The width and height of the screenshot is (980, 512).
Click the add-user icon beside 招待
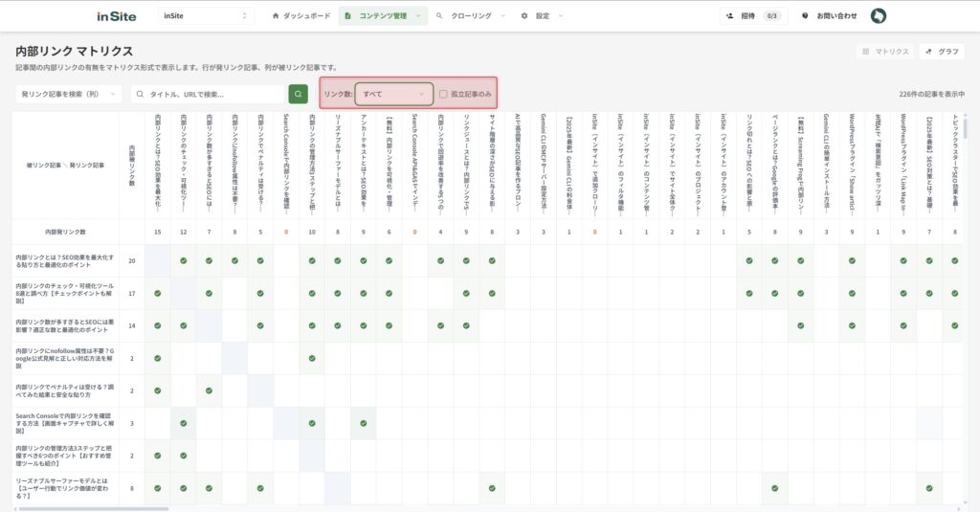pos(730,16)
